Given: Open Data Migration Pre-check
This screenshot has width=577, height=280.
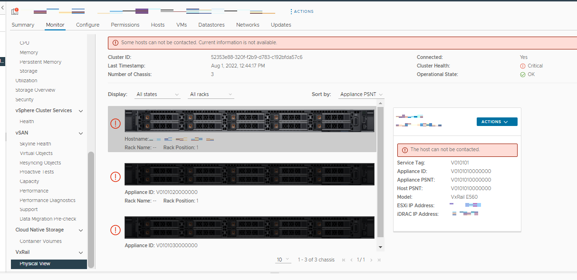Looking at the screenshot, I should tap(48, 219).
